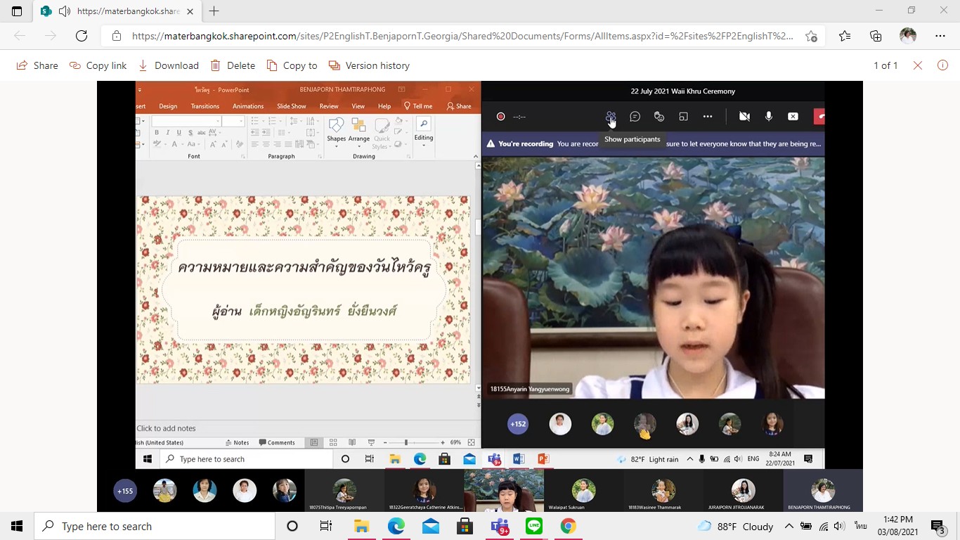Click the browser Refresh button
Screen dimensions: 960x540
[82, 36]
